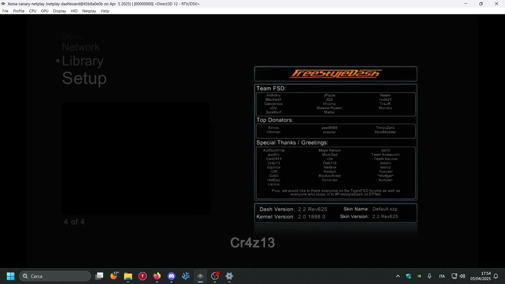Open the blue tentacle app on taskbar
The image size is (505, 284).
click(x=186, y=276)
